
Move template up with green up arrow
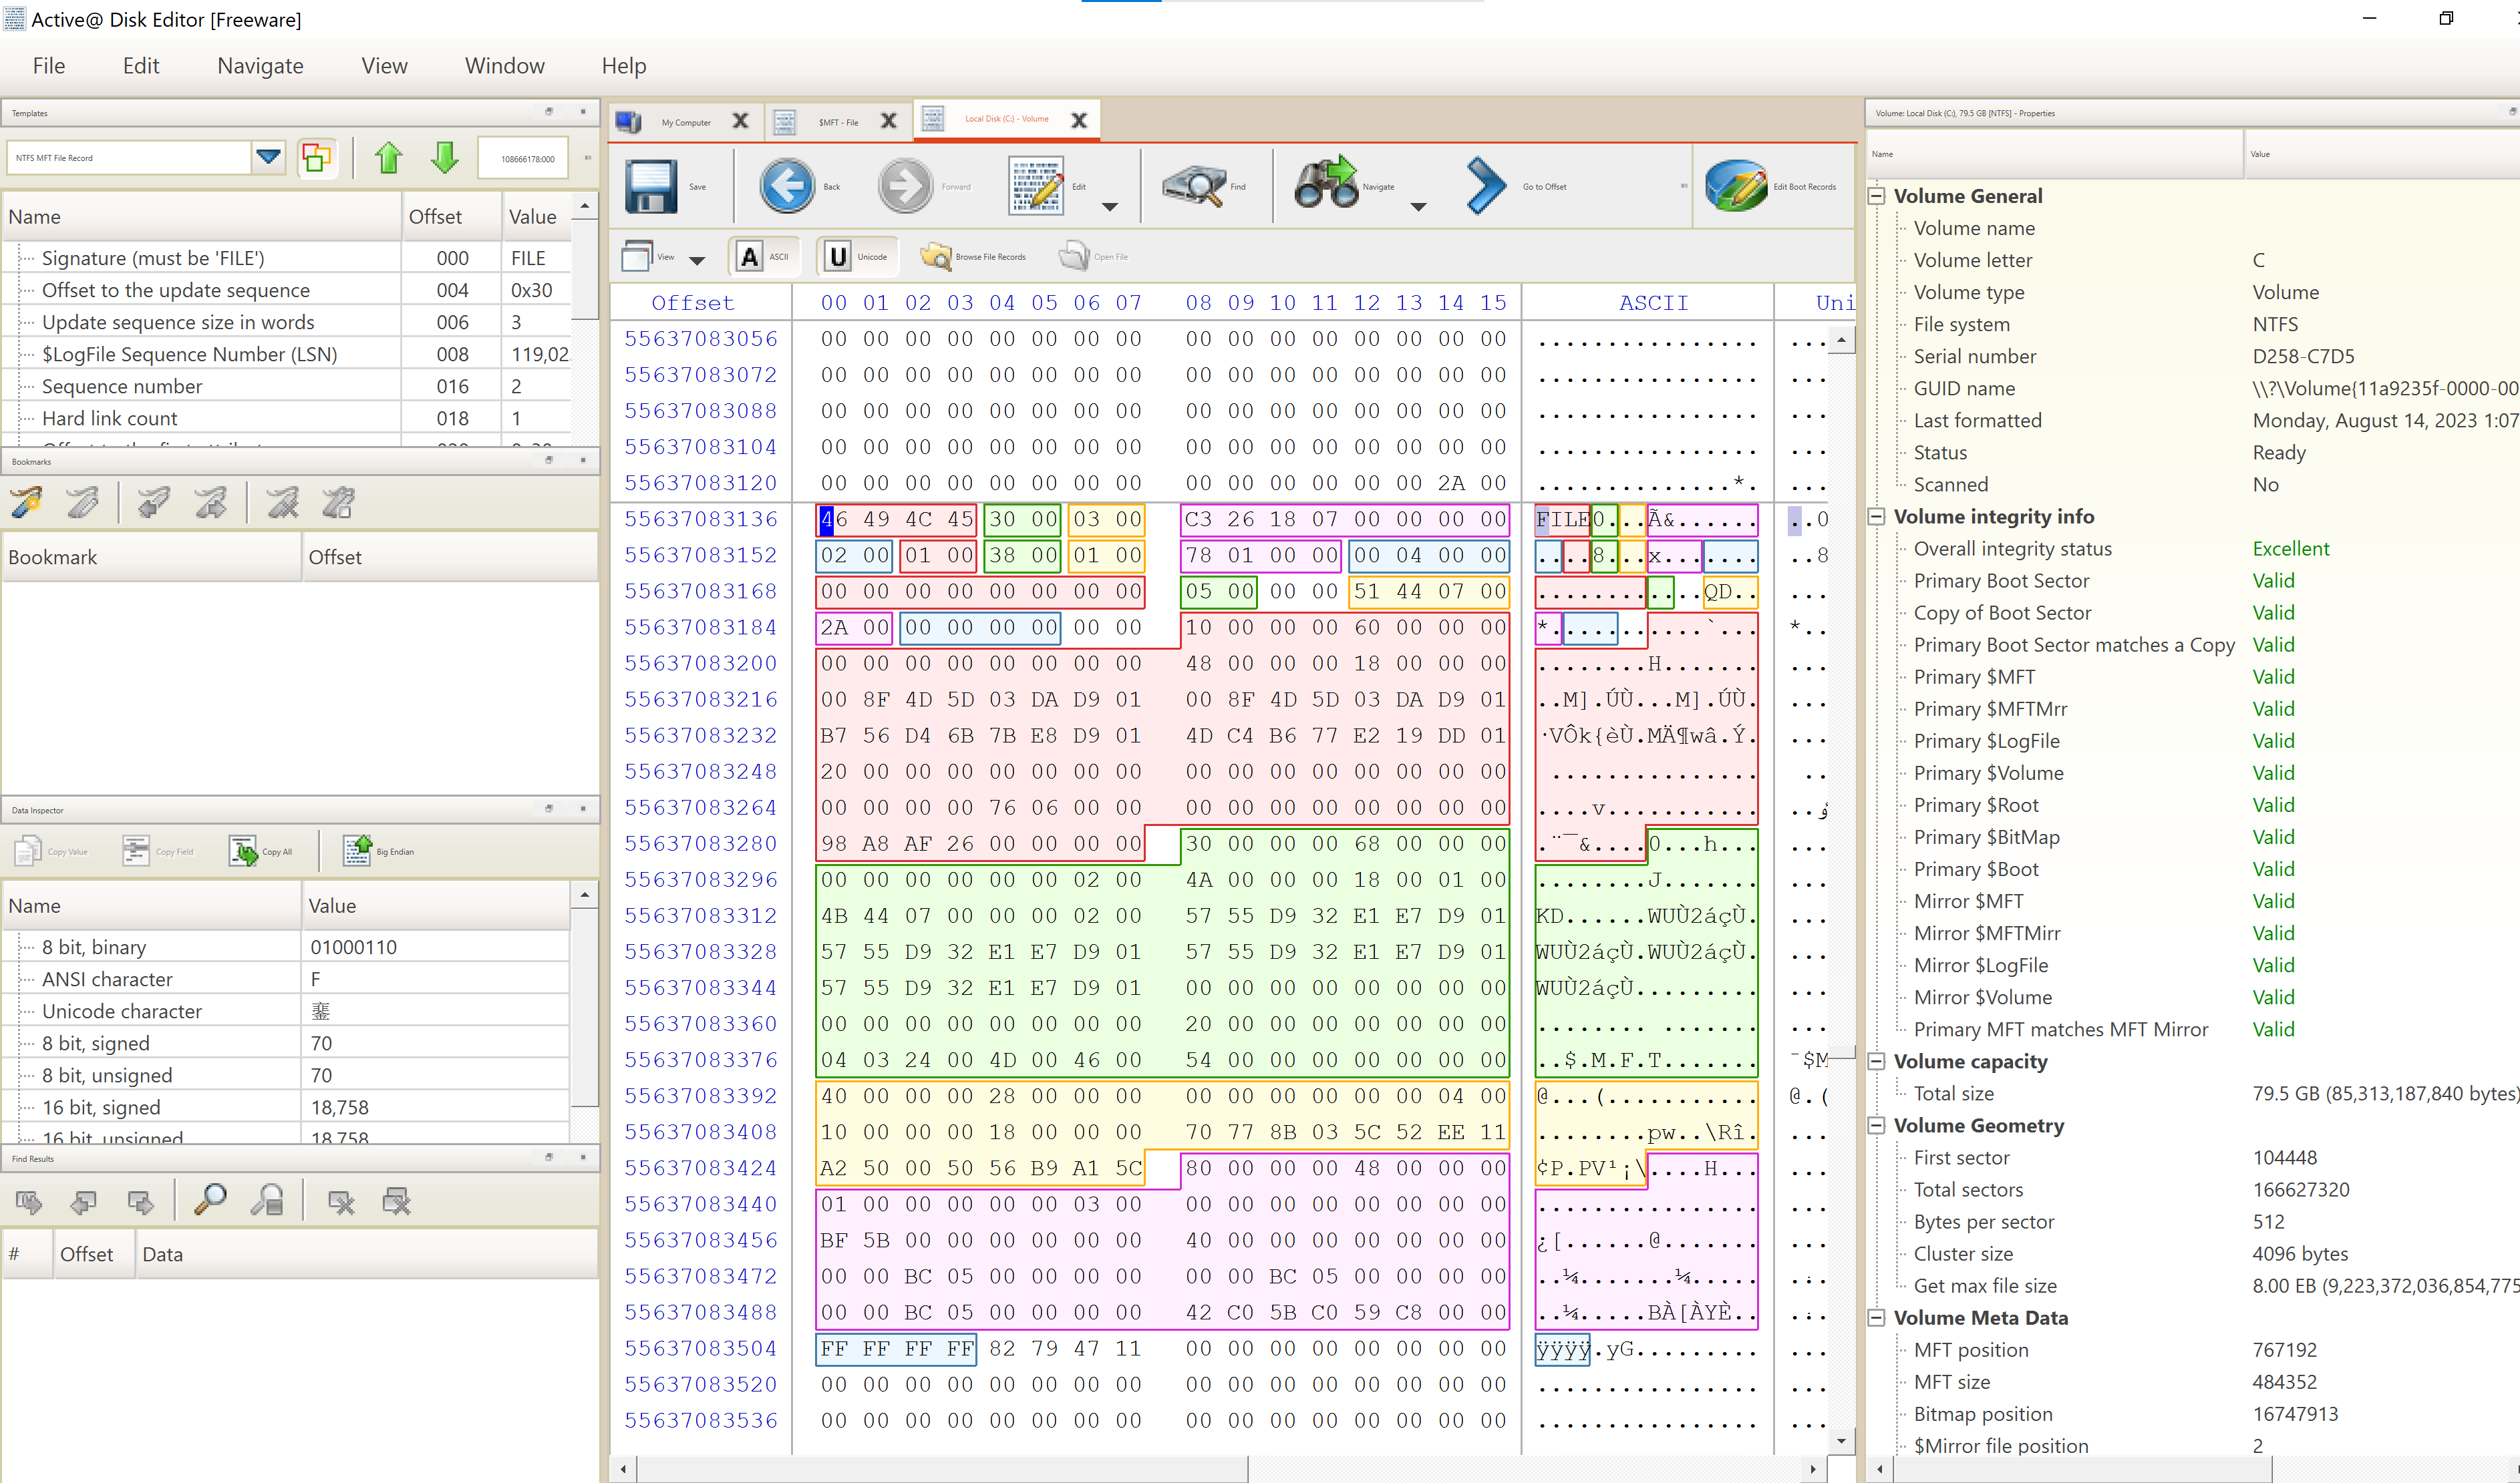click(389, 158)
